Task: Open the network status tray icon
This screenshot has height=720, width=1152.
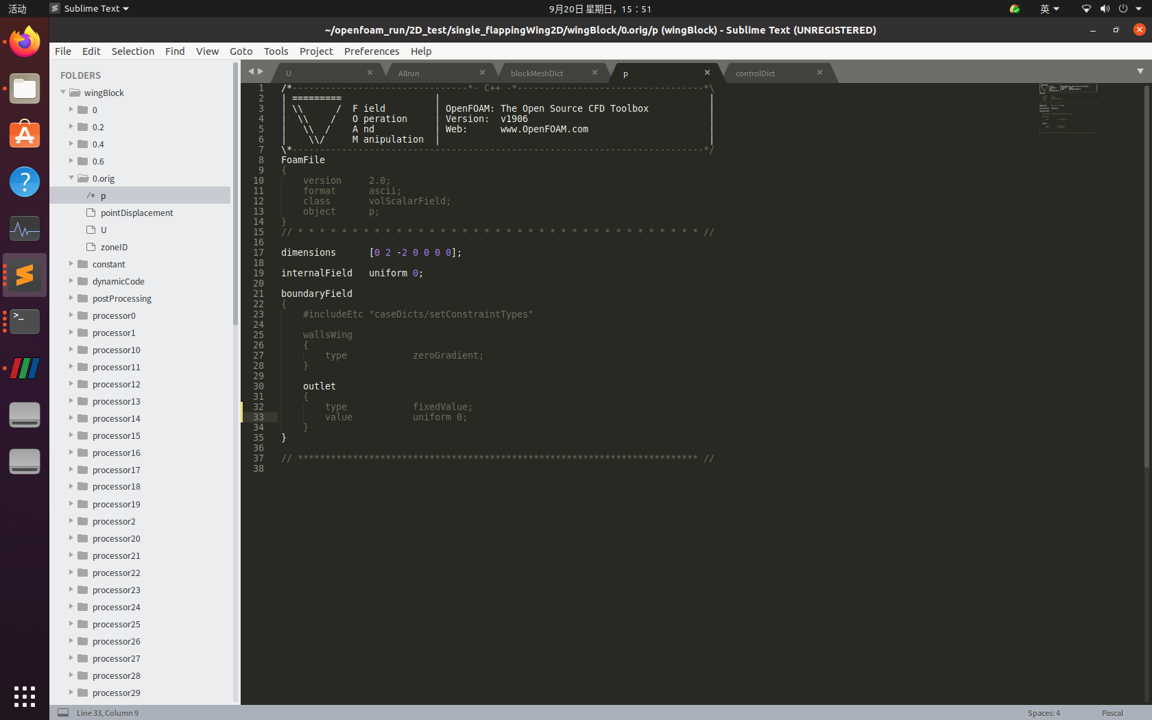Action: point(1086,9)
